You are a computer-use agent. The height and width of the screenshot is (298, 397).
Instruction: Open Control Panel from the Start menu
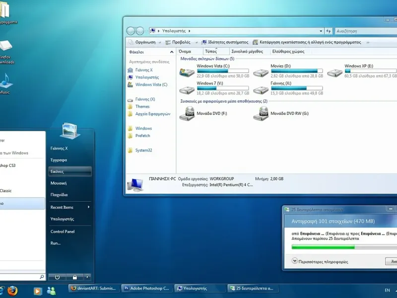point(63,231)
